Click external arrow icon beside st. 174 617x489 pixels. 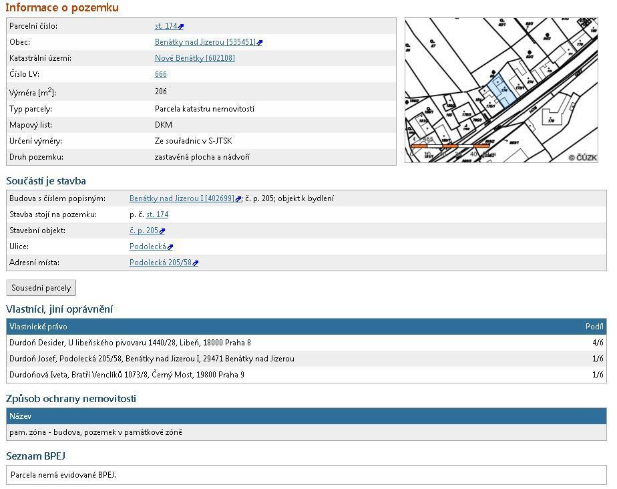181,27
